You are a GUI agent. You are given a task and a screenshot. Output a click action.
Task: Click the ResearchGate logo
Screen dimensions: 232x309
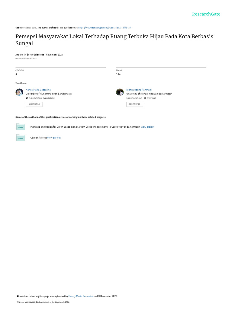coord(206,14)
